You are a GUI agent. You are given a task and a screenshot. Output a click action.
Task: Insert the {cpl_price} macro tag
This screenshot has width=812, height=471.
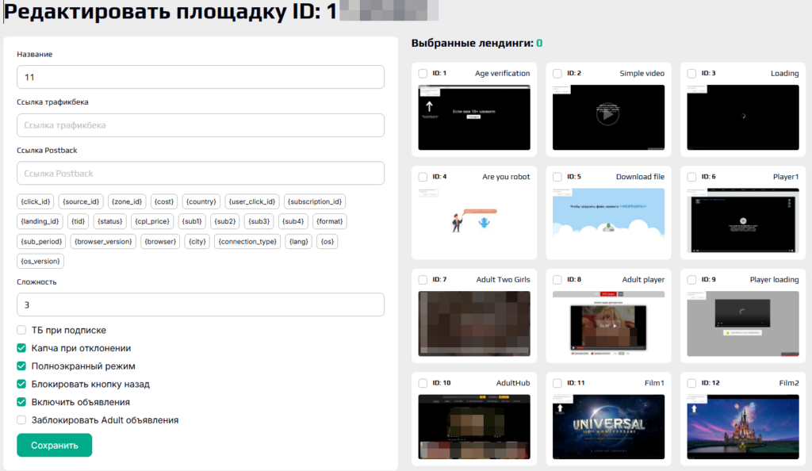coord(152,221)
